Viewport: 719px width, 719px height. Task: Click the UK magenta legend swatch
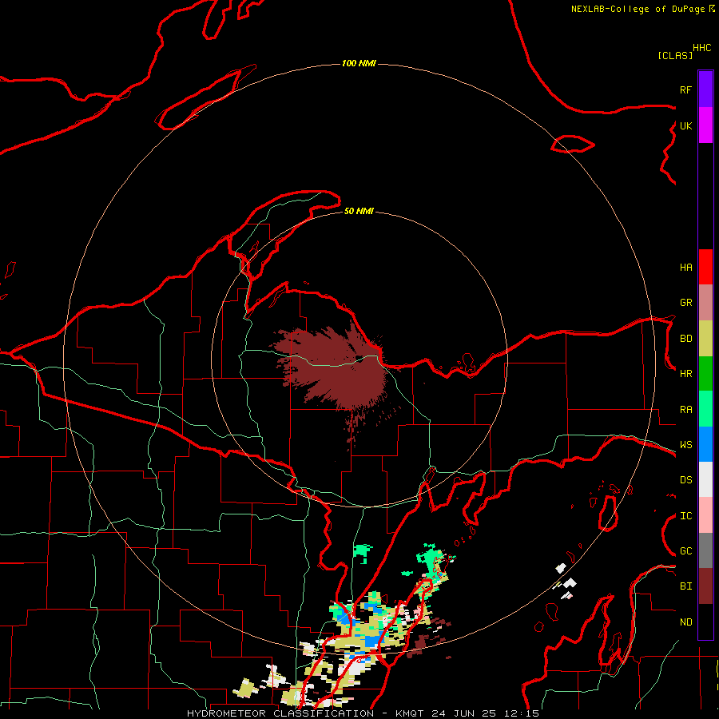point(705,125)
